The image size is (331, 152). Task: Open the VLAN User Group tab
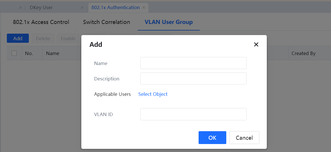(x=169, y=22)
